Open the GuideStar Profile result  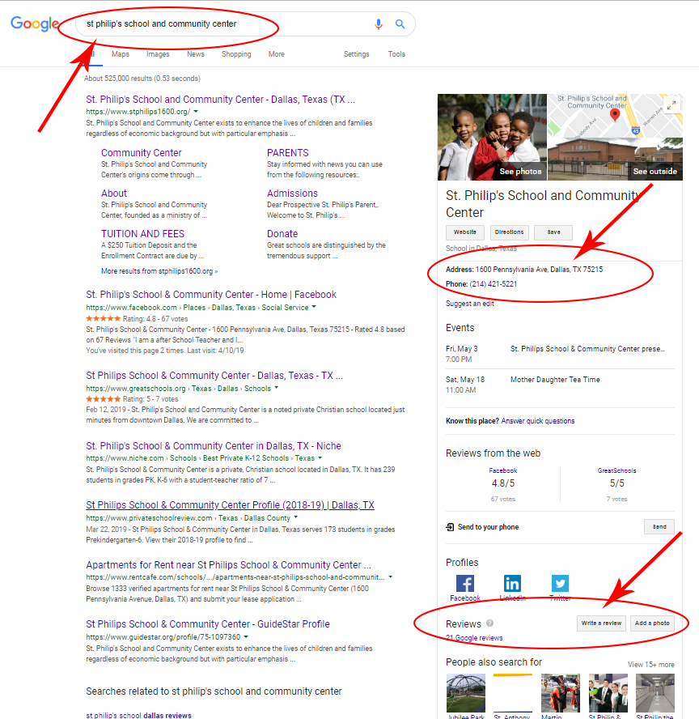click(x=208, y=624)
